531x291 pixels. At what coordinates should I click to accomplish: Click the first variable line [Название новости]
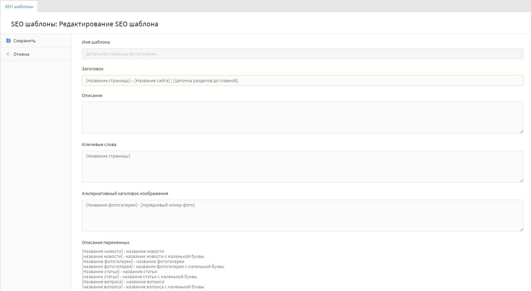coord(123,251)
